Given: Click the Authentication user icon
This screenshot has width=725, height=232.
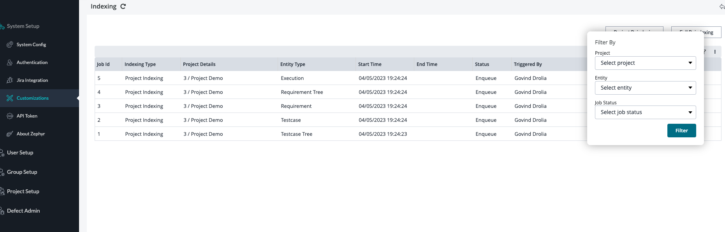Looking at the screenshot, I should [x=10, y=62].
